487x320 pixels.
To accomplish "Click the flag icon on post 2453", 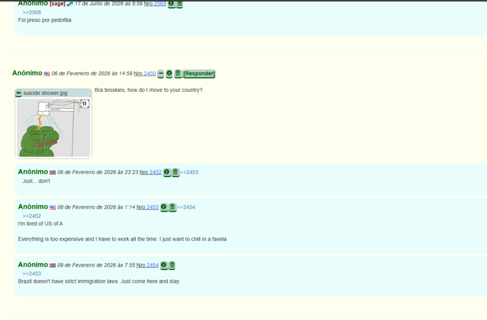I will click(x=53, y=207).
